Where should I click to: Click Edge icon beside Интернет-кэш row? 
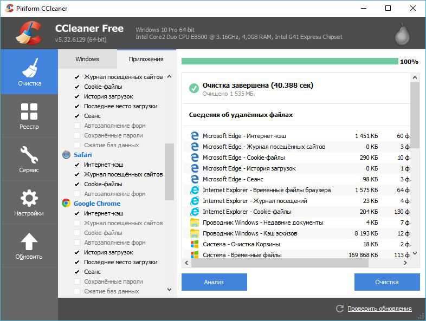(195, 136)
